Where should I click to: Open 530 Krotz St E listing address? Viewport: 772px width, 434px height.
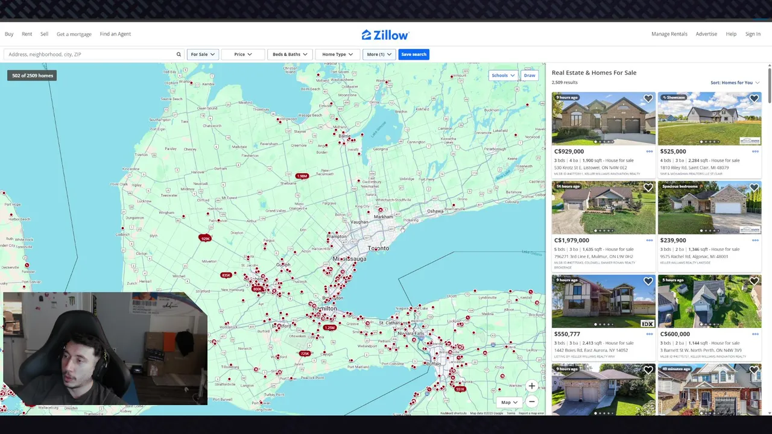pyautogui.click(x=590, y=168)
